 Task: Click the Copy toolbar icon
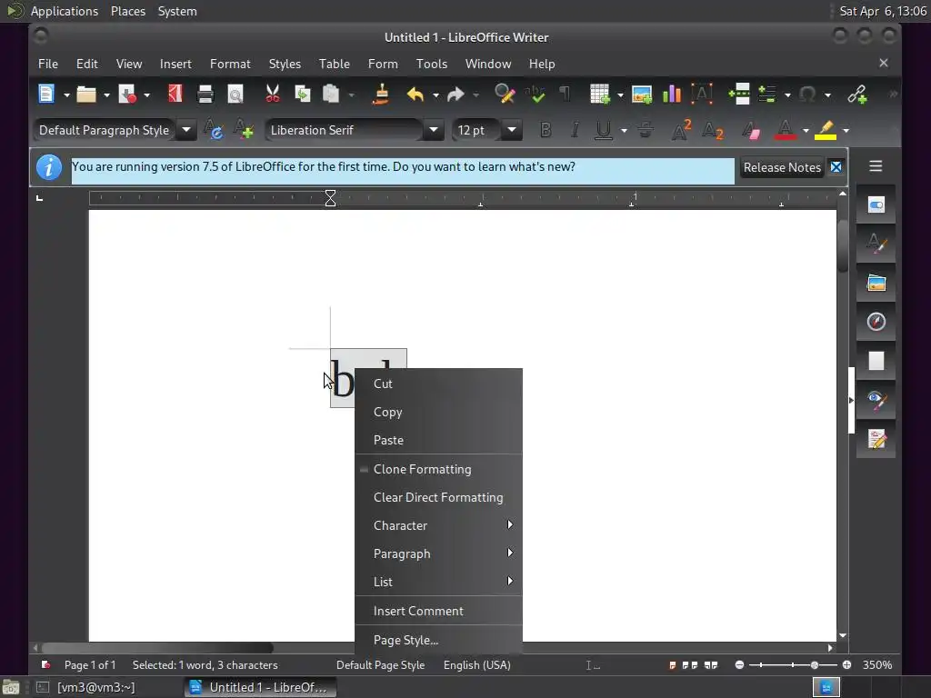pos(303,95)
